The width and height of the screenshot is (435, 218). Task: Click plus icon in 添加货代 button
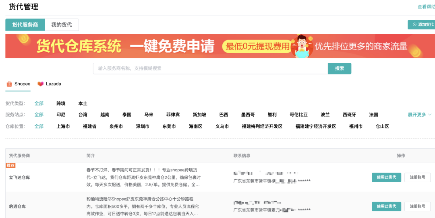(414, 25)
